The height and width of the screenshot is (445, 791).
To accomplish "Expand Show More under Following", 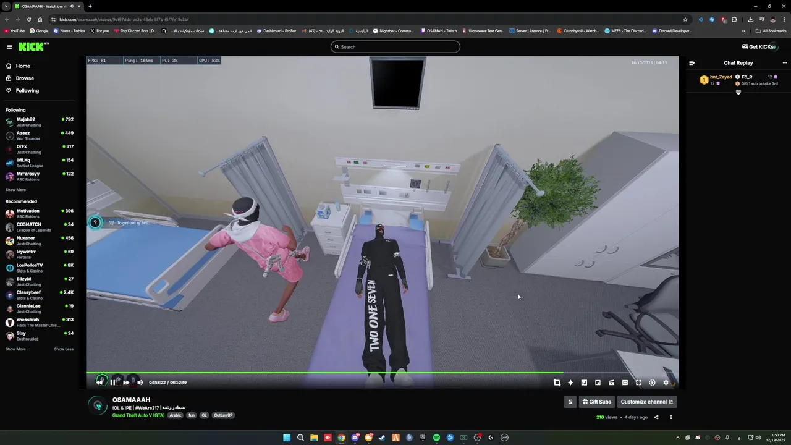I will coord(15,190).
